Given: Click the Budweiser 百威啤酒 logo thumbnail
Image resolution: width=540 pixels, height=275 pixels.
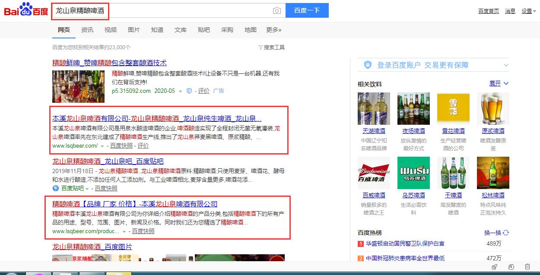Looking at the screenshot, I should 374,173.
